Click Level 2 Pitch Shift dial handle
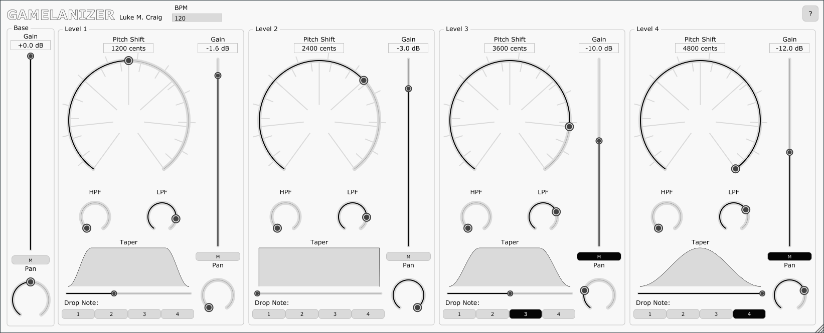The width and height of the screenshot is (824, 333). (x=364, y=81)
